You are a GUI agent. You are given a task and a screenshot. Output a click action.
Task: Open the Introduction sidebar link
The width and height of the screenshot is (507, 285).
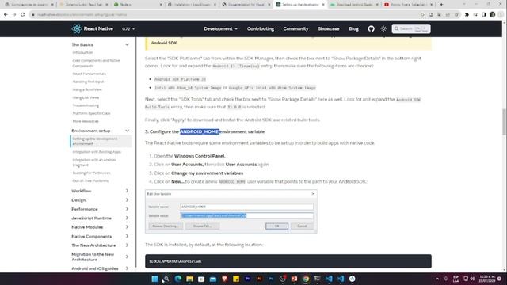[82, 53]
